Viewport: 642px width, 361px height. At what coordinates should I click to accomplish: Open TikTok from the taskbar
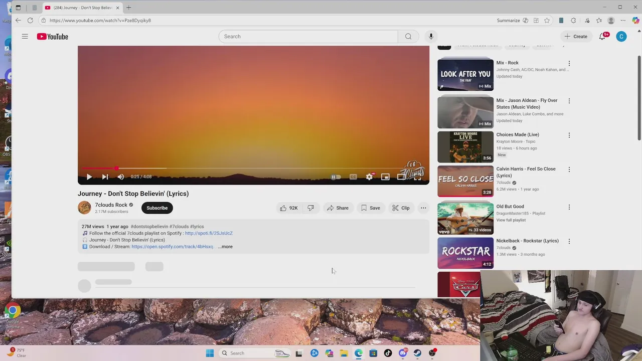click(x=388, y=353)
